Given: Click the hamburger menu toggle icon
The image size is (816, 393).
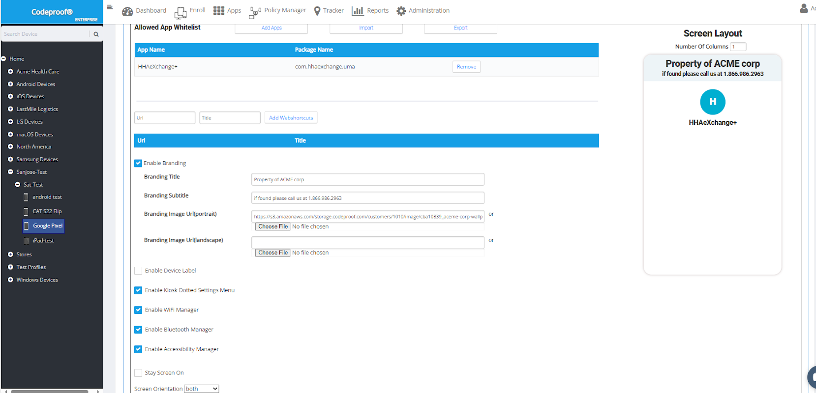Looking at the screenshot, I should (x=110, y=7).
